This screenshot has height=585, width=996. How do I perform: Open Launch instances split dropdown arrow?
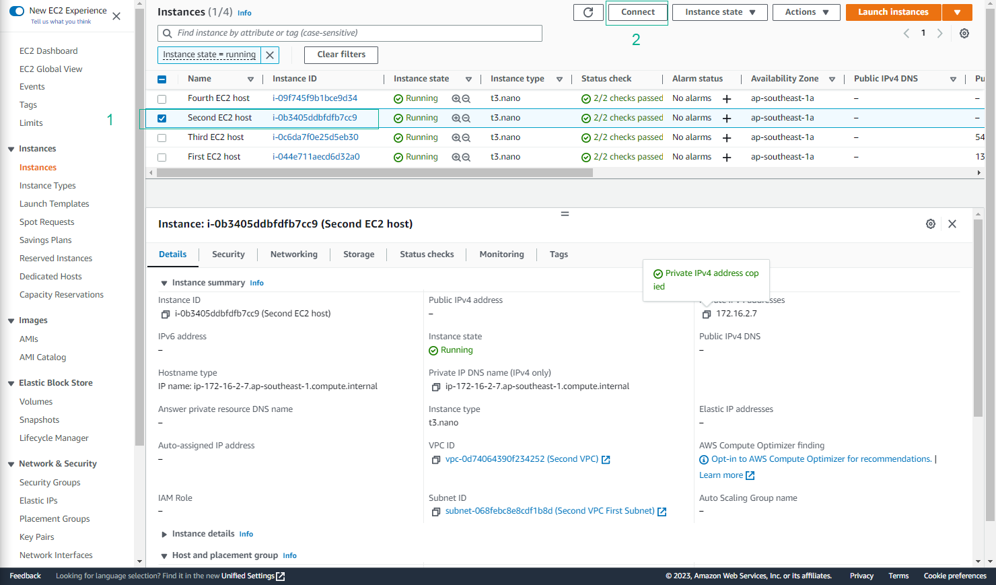957,12
